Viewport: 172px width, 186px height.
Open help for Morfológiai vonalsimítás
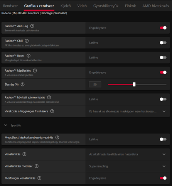39,178
